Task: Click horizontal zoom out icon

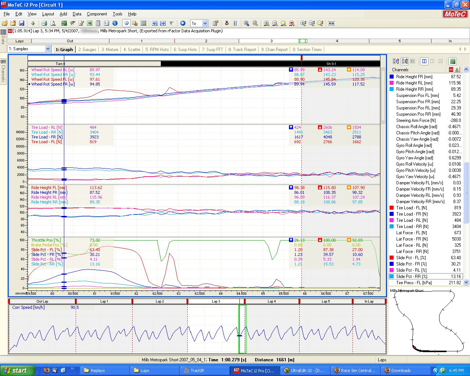Action: click(275, 23)
